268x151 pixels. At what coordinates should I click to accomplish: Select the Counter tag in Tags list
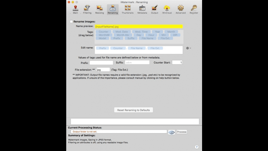click(x=104, y=32)
